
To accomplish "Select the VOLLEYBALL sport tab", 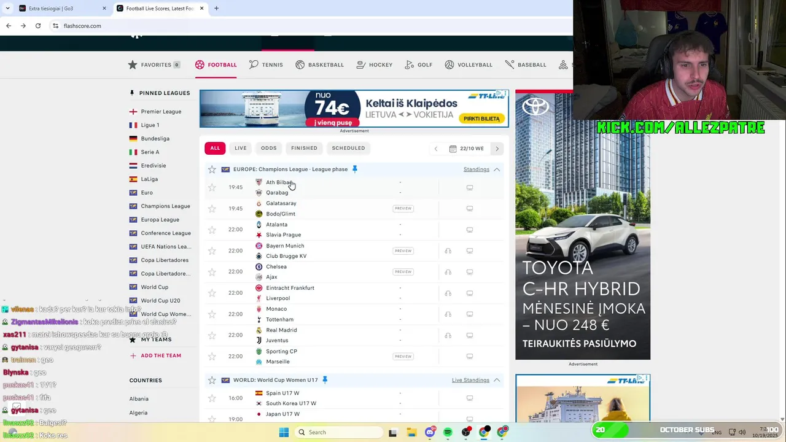I will coord(469,64).
